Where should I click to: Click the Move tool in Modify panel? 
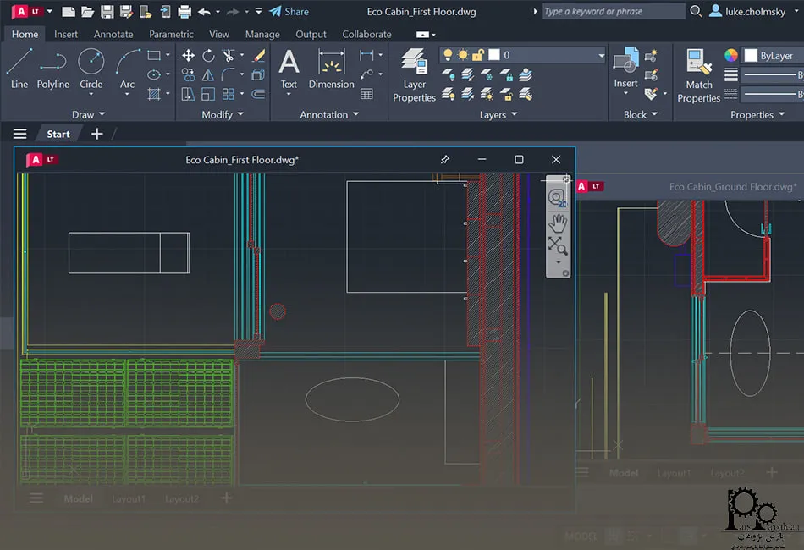point(188,56)
